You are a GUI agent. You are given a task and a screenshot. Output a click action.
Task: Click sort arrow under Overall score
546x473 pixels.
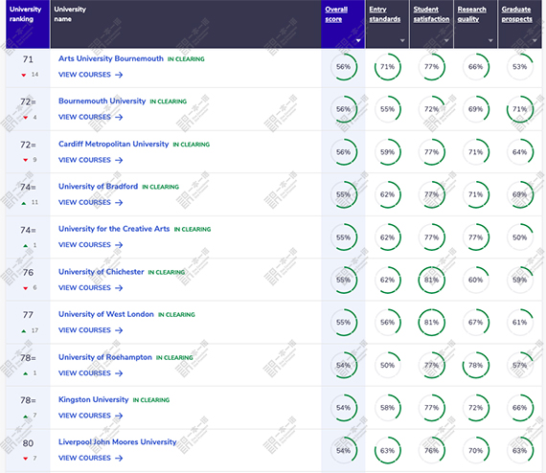click(358, 41)
